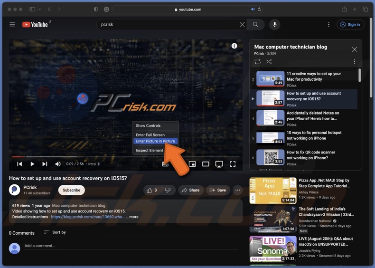Play Accidentally deleted Notes playlist video

(304, 118)
